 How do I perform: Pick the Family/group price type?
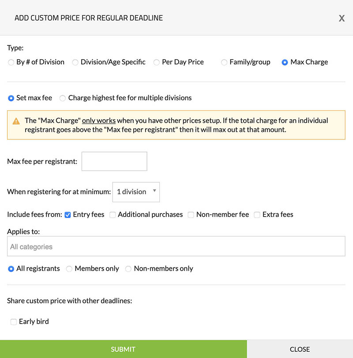pyautogui.click(x=224, y=62)
